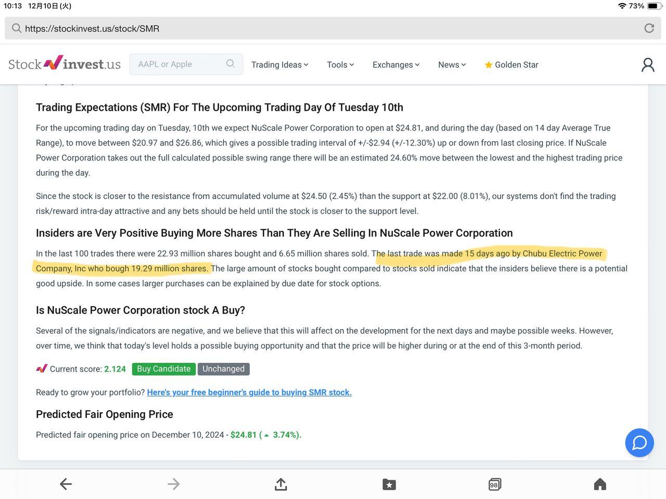Open the bookmarks folder icon
Image resolution: width=666 pixels, height=499 pixels.
[389, 484]
